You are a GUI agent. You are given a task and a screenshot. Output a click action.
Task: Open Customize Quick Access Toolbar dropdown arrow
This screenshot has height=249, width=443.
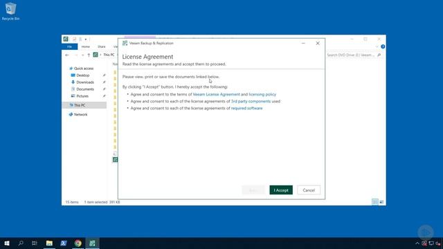86,39
